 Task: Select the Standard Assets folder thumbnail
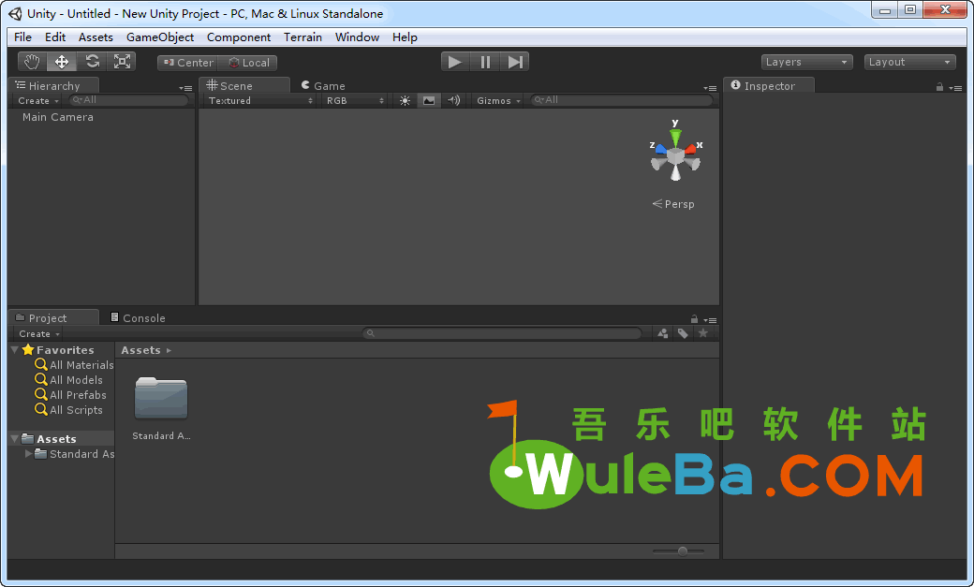tap(161, 398)
